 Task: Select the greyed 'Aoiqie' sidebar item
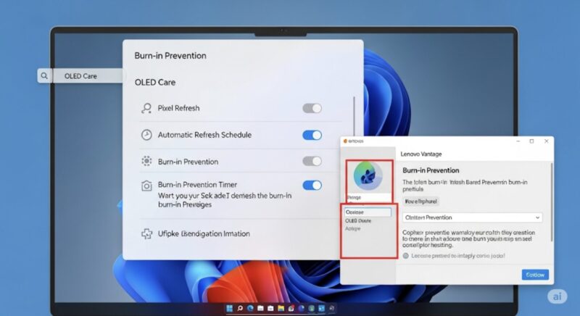[352, 229]
